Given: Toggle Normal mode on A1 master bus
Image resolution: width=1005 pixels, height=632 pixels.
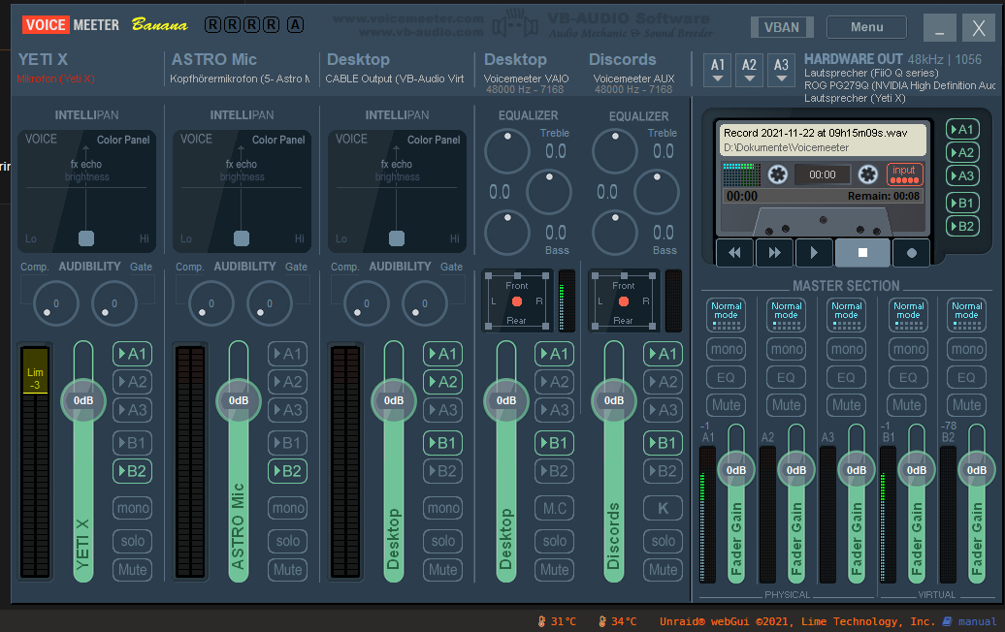Looking at the screenshot, I should point(727,315).
